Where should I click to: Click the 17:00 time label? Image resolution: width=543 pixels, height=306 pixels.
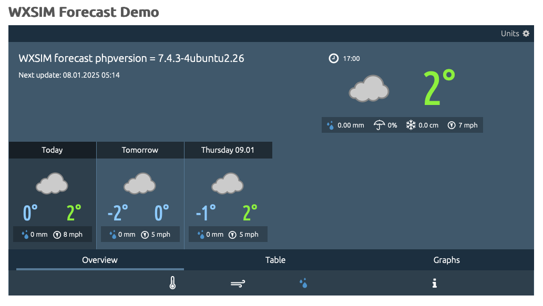[x=351, y=59]
